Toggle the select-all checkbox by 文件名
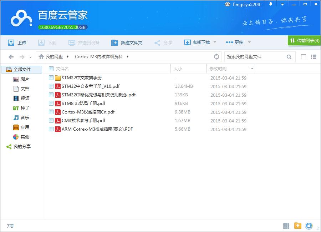The image size is (321, 232). click(51, 69)
